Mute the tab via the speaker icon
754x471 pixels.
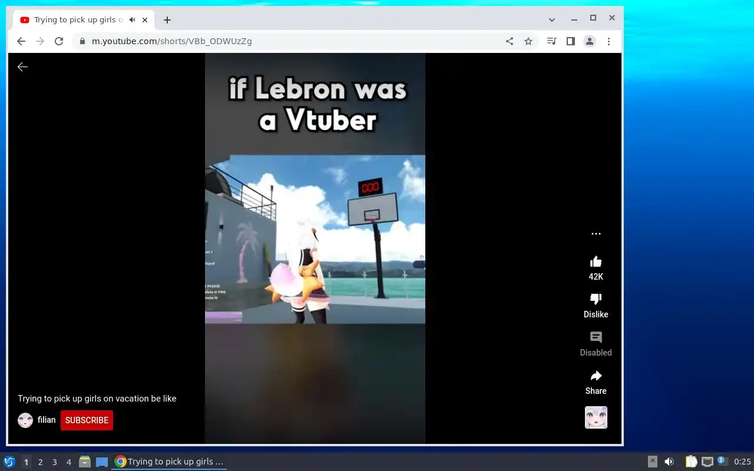click(133, 20)
